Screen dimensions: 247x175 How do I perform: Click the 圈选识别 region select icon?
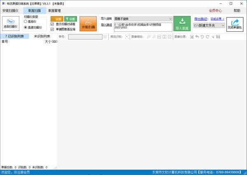coord(127,37)
